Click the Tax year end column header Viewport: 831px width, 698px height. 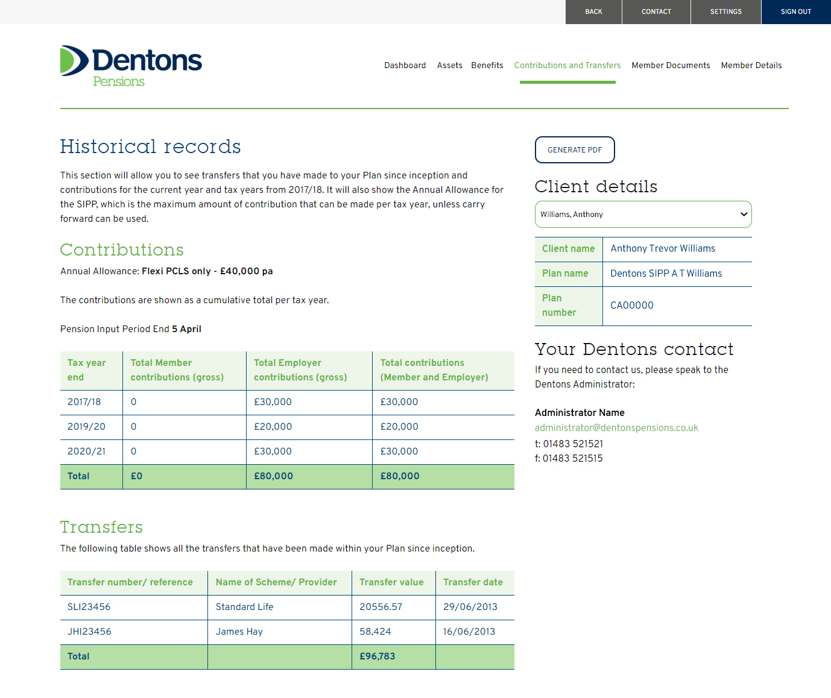pyautogui.click(x=92, y=370)
